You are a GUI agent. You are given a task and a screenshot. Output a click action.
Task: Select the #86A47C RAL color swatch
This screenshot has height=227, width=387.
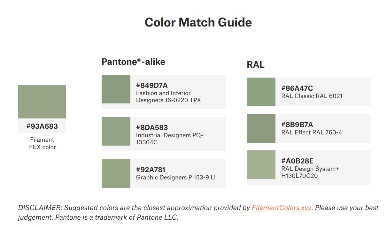[x=261, y=92]
